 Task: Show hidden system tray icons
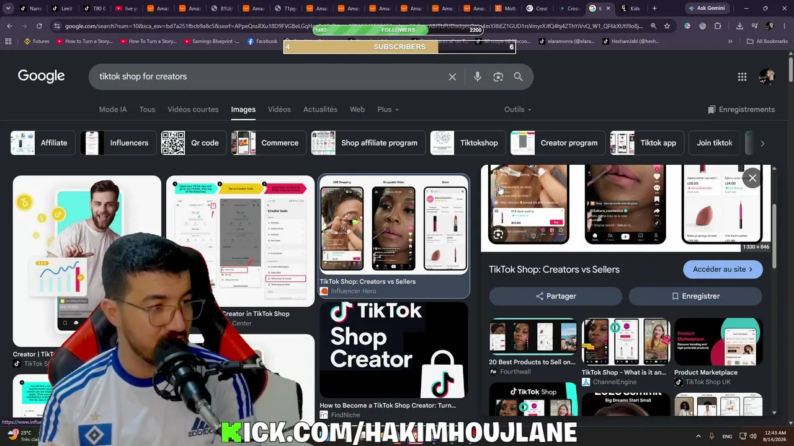click(x=698, y=436)
